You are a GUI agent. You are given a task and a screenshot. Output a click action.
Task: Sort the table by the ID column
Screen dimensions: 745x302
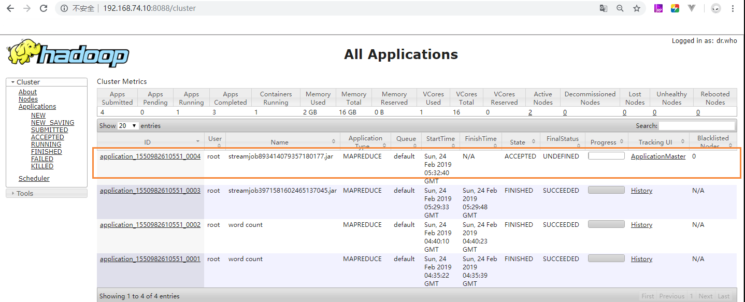pyautogui.click(x=150, y=141)
